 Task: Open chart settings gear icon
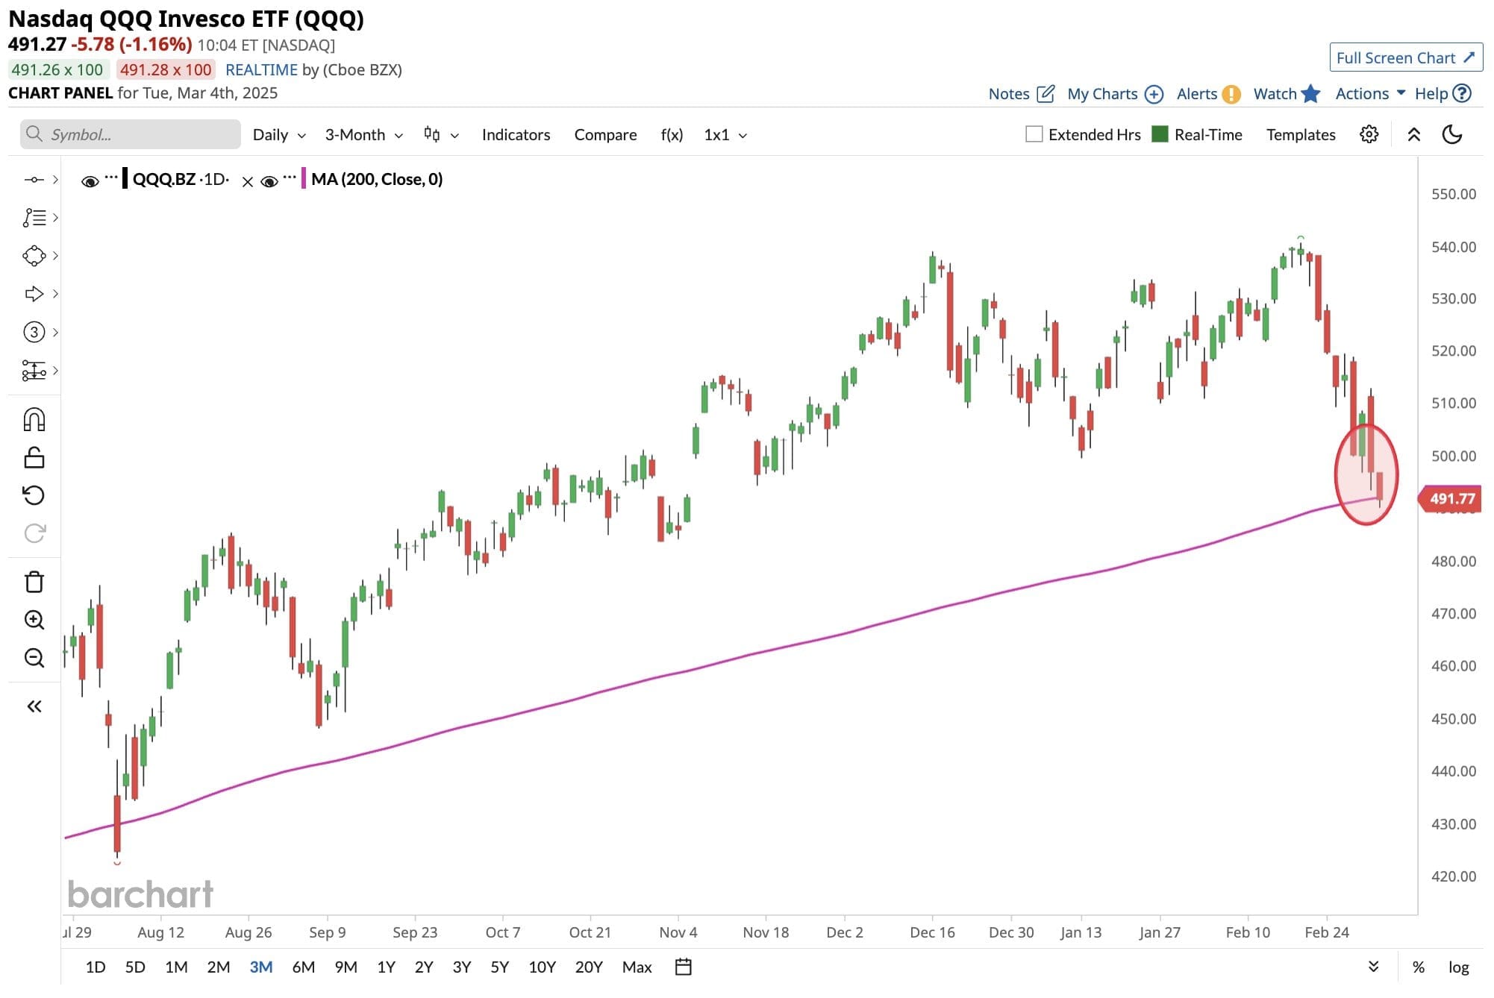click(x=1369, y=134)
